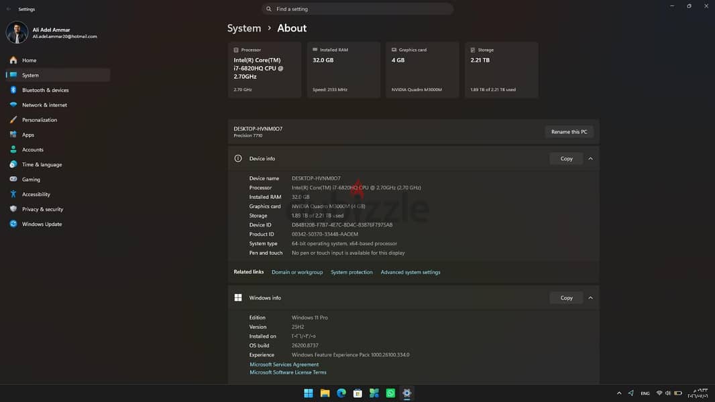715x402 pixels.
Task: Click the Accessibility figure icon
Action: click(x=13, y=194)
